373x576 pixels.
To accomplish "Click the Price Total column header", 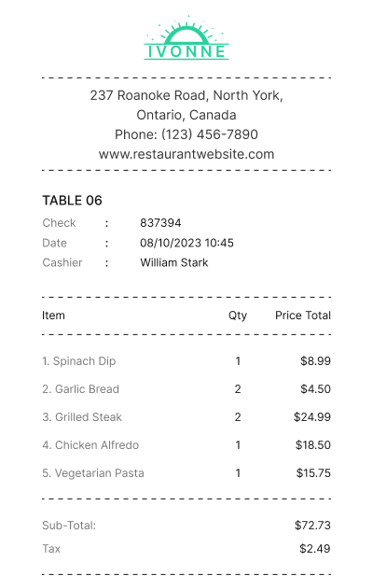I will click(303, 316).
